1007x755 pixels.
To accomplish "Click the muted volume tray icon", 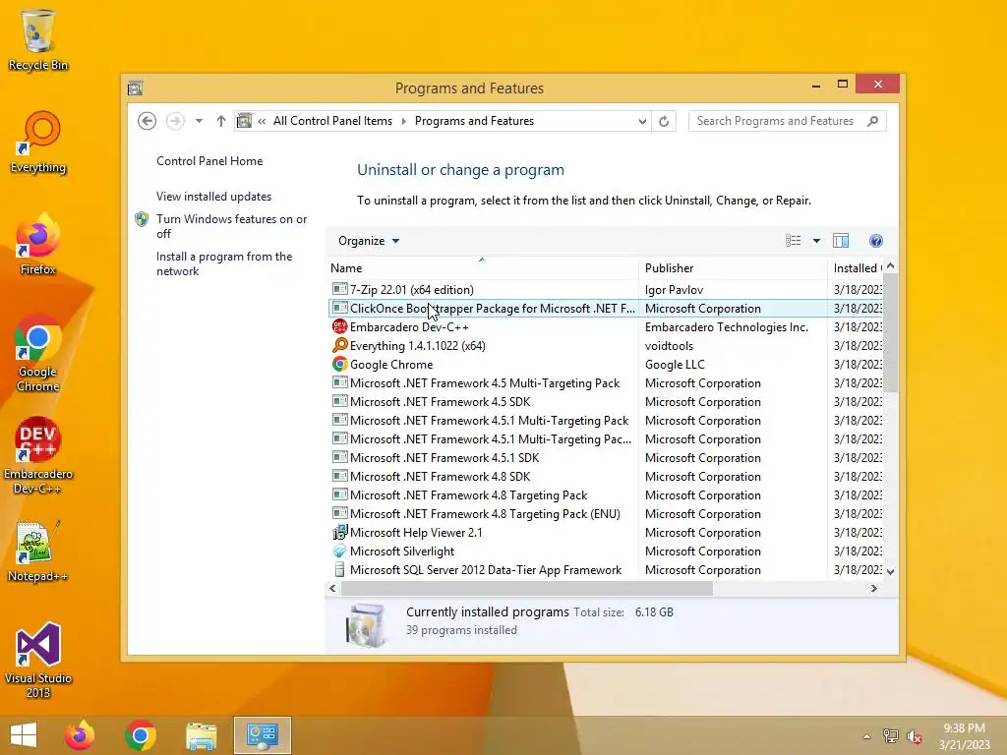I will tap(915, 736).
